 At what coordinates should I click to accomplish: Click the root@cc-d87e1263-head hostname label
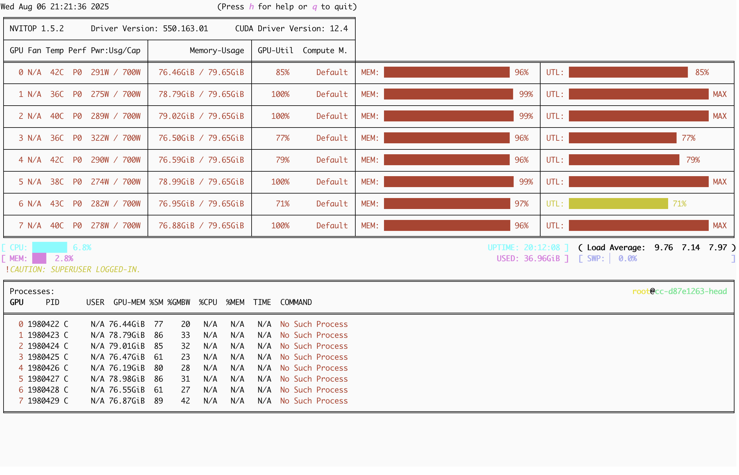pyautogui.click(x=679, y=291)
